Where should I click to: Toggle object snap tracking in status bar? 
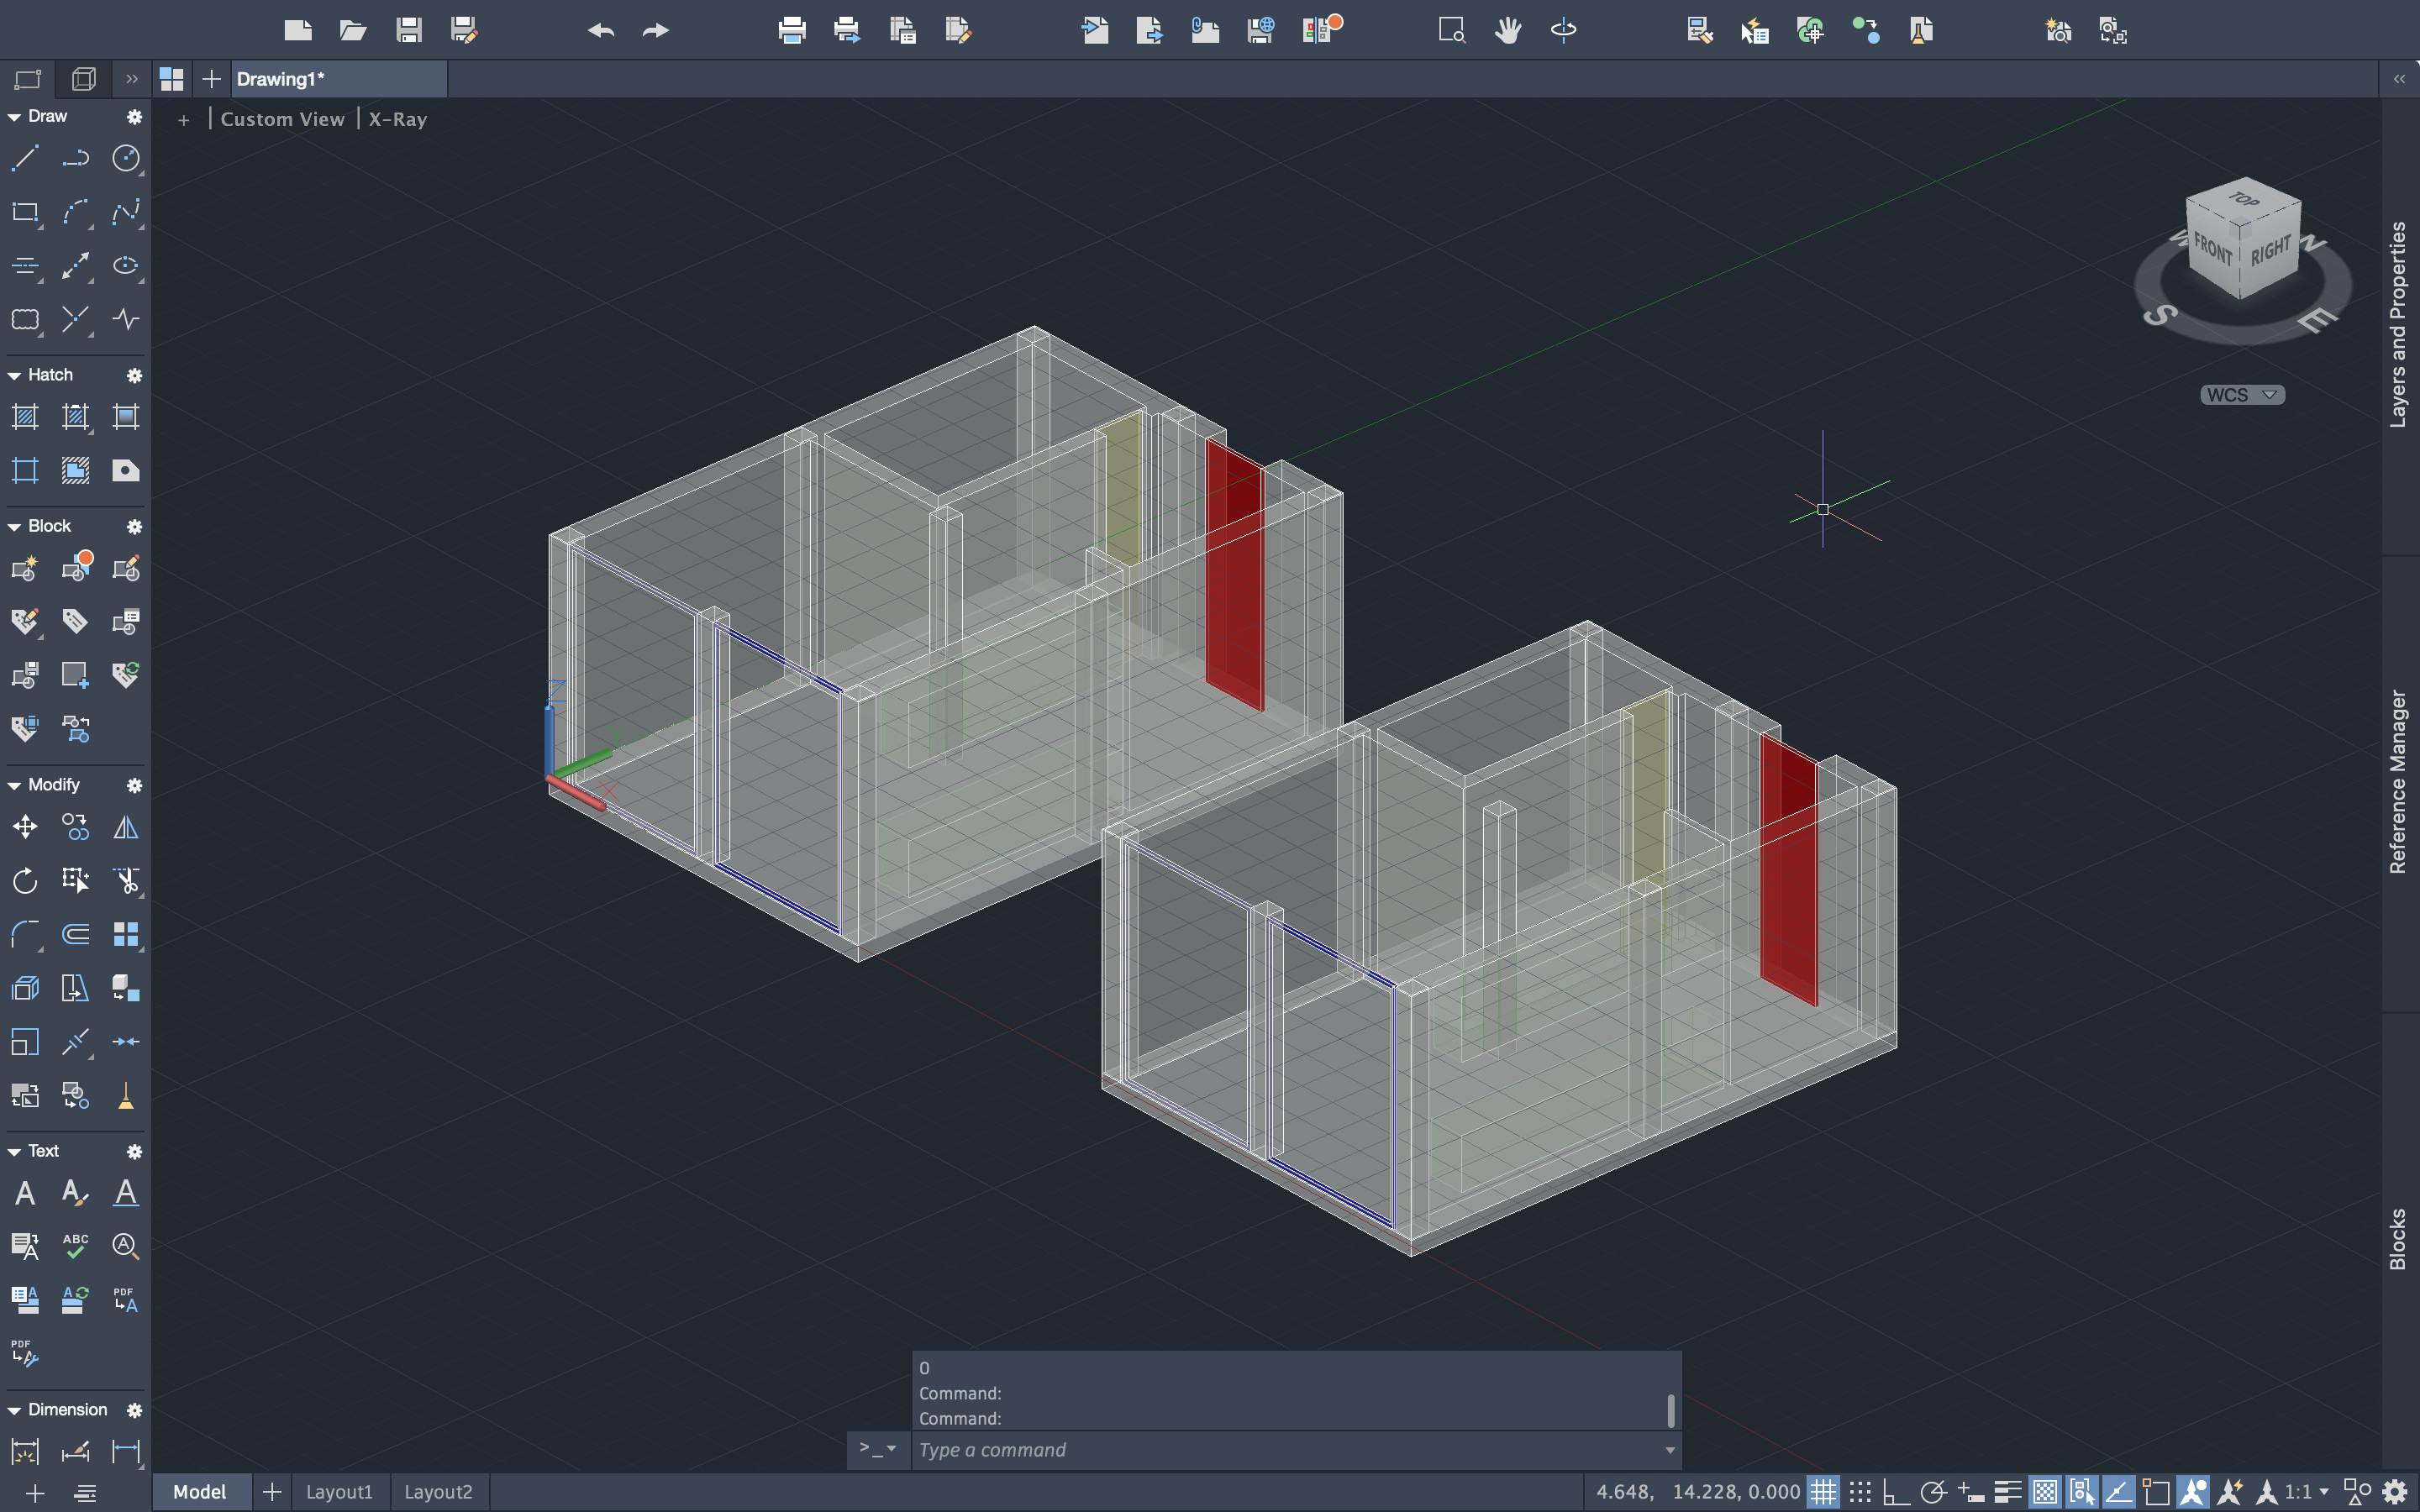click(x=2119, y=1492)
